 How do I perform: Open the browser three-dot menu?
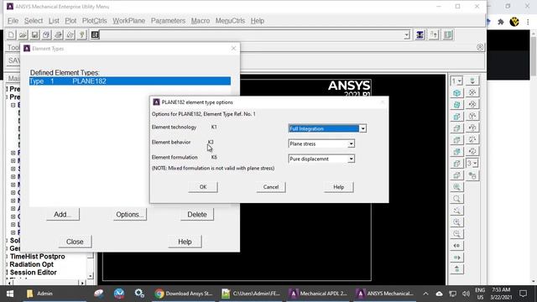(x=528, y=22)
